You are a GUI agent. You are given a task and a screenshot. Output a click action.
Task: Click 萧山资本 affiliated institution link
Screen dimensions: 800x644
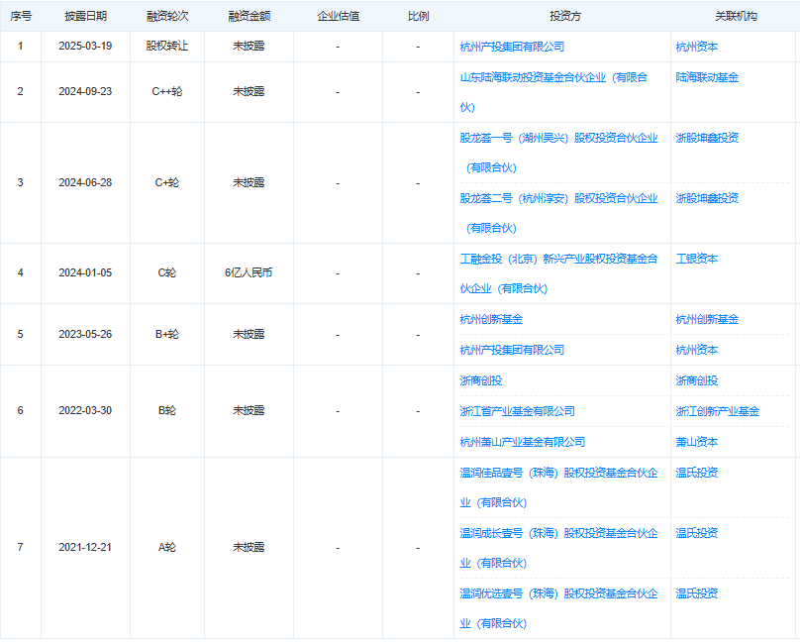(697, 442)
